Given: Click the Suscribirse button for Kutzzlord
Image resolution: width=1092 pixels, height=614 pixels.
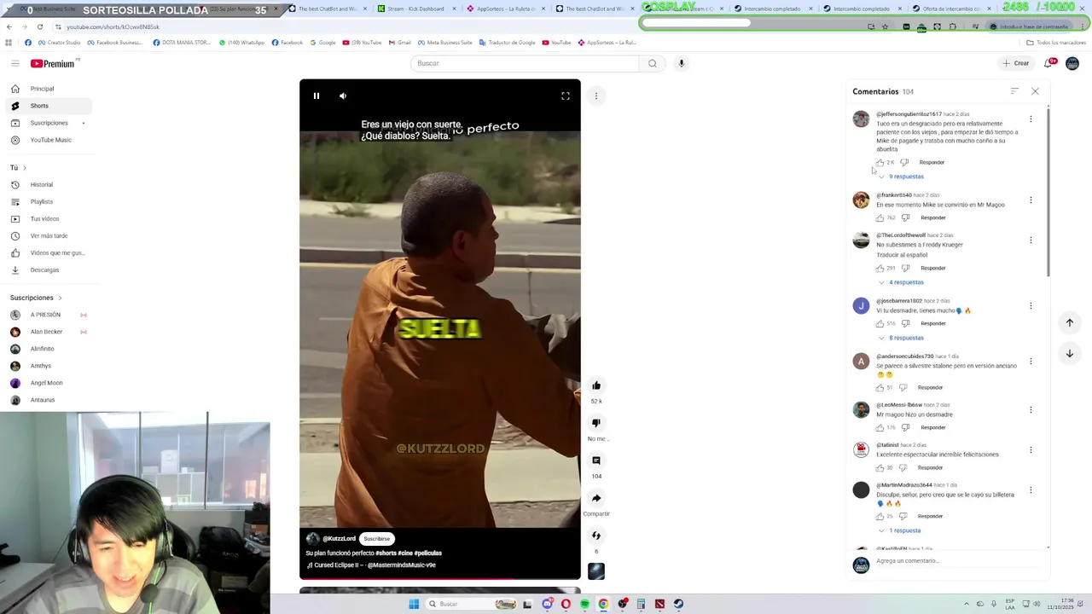Looking at the screenshot, I should pyautogui.click(x=376, y=539).
